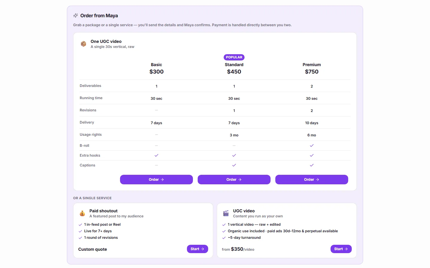Click the 10 days delivery value under Premium
430x268 pixels.
click(x=312, y=123)
